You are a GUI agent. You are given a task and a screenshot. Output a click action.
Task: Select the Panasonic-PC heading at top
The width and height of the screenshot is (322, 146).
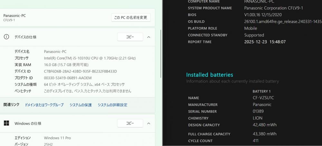tap(14, 15)
